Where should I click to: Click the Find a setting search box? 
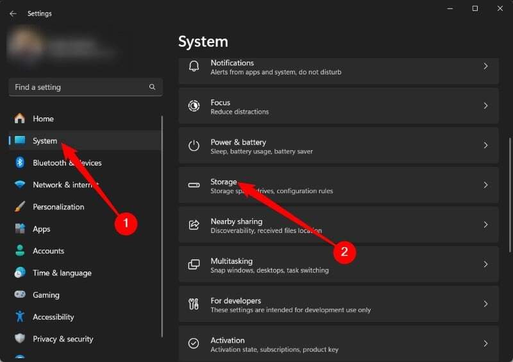(86, 87)
